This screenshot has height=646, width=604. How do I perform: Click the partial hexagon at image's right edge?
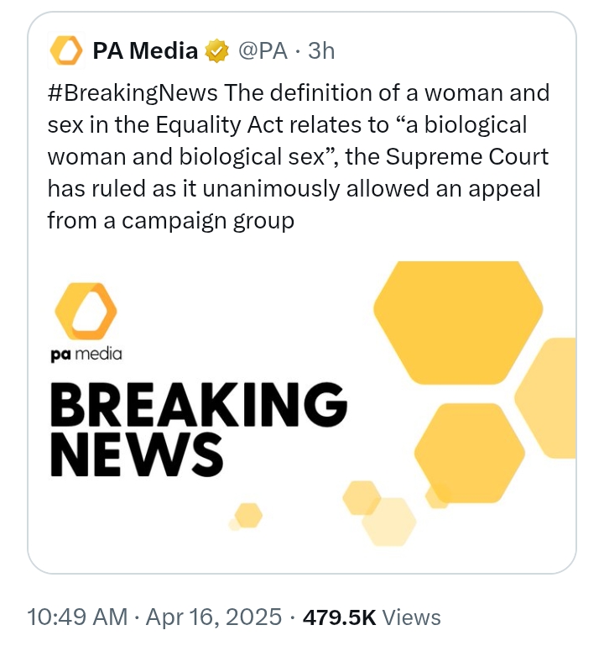(545, 398)
